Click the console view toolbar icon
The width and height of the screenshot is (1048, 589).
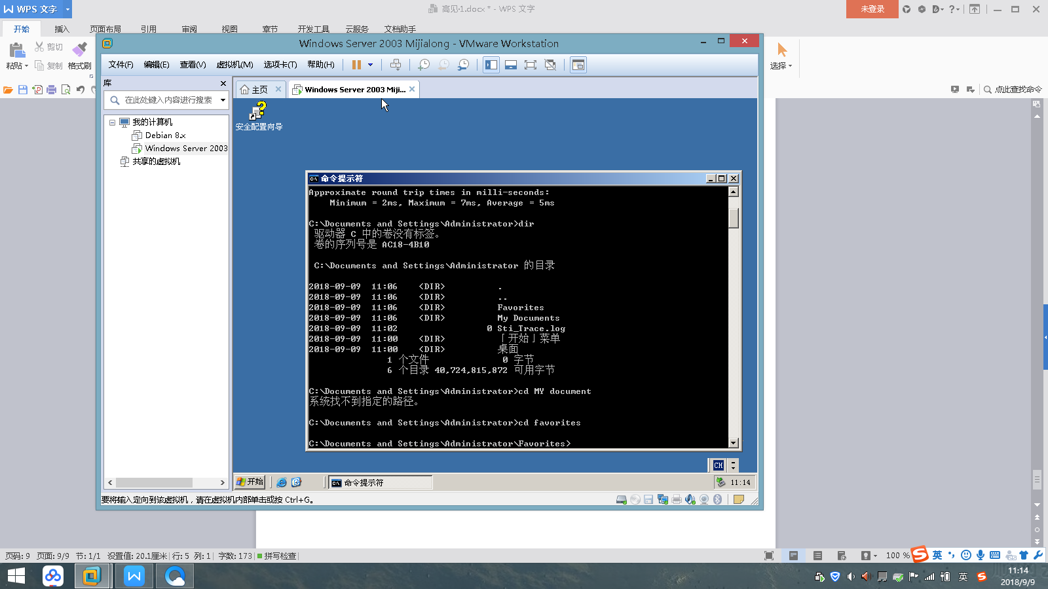[x=578, y=65]
